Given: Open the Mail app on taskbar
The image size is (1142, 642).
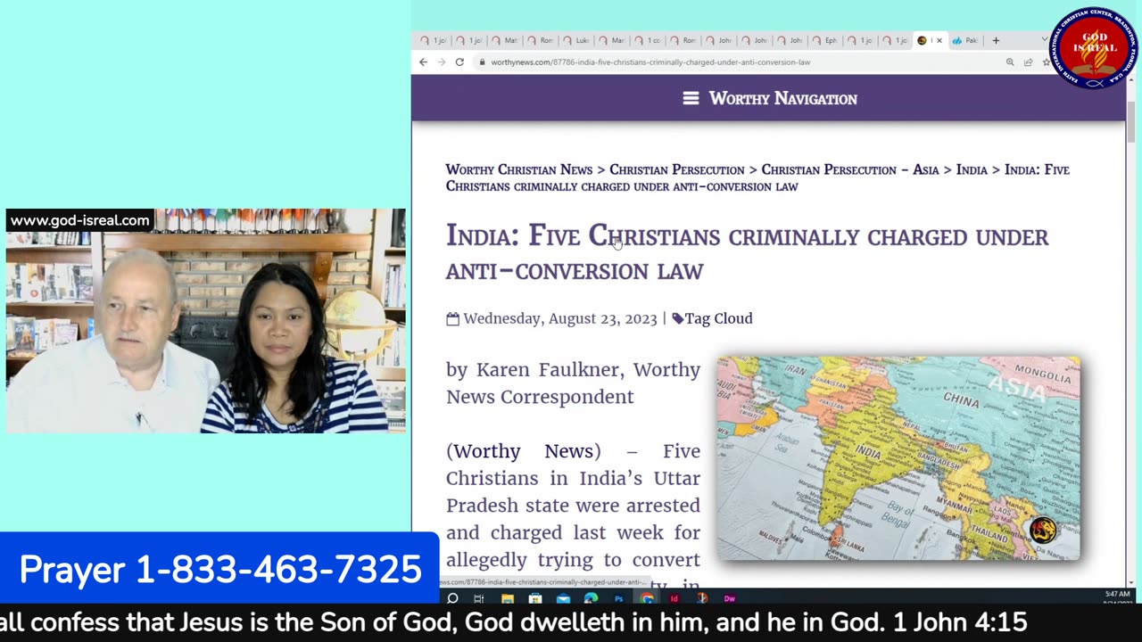Looking at the screenshot, I should [563, 598].
